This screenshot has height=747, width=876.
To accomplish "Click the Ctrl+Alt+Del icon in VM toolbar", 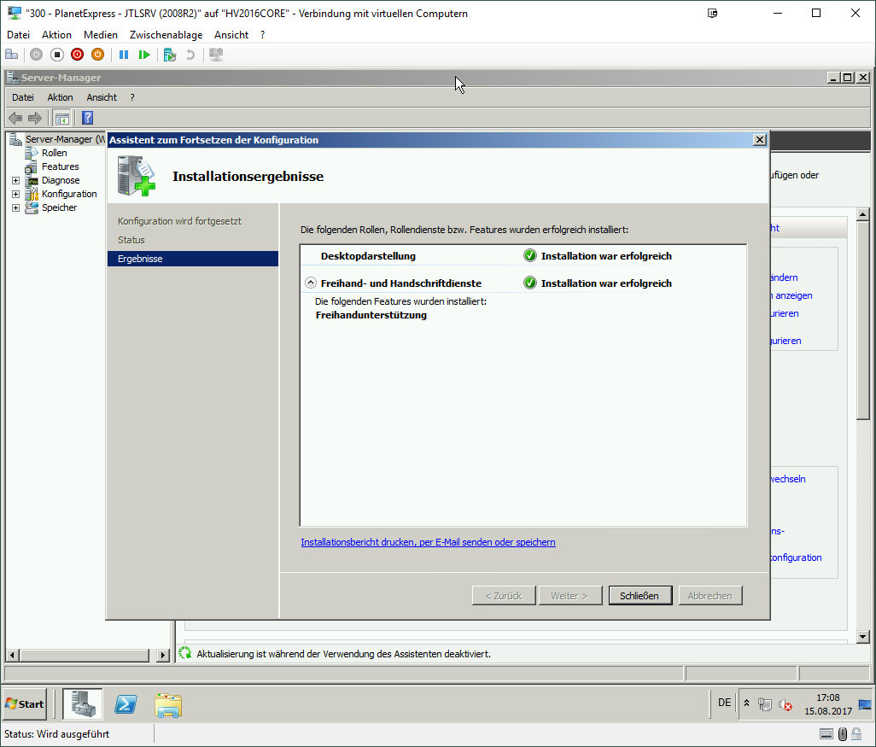I will click(11, 55).
